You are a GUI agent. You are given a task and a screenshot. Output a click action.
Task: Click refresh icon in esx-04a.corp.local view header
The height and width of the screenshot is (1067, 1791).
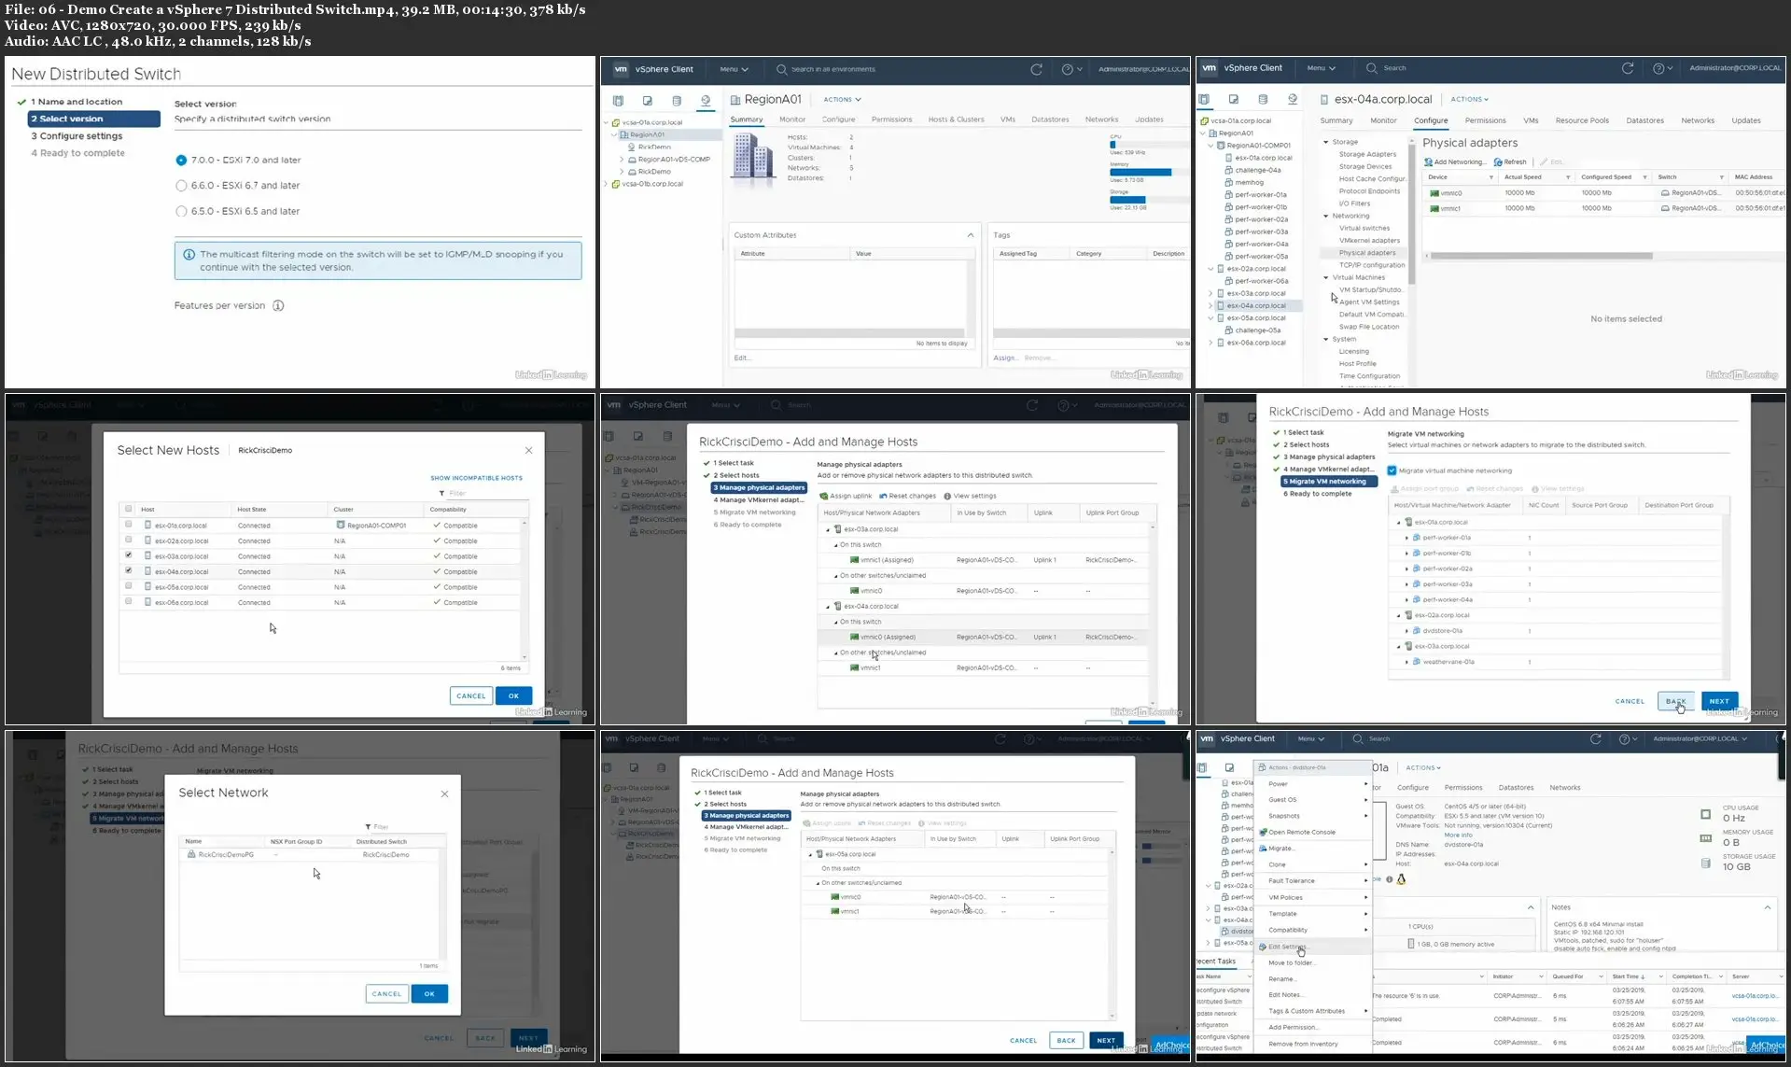(1628, 68)
